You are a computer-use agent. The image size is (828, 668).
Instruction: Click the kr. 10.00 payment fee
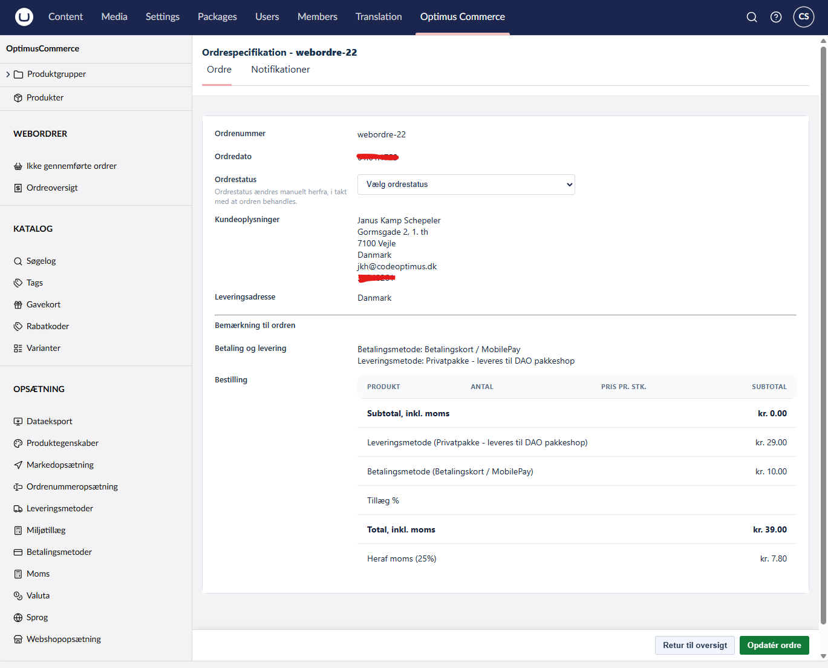pyautogui.click(x=771, y=472)
